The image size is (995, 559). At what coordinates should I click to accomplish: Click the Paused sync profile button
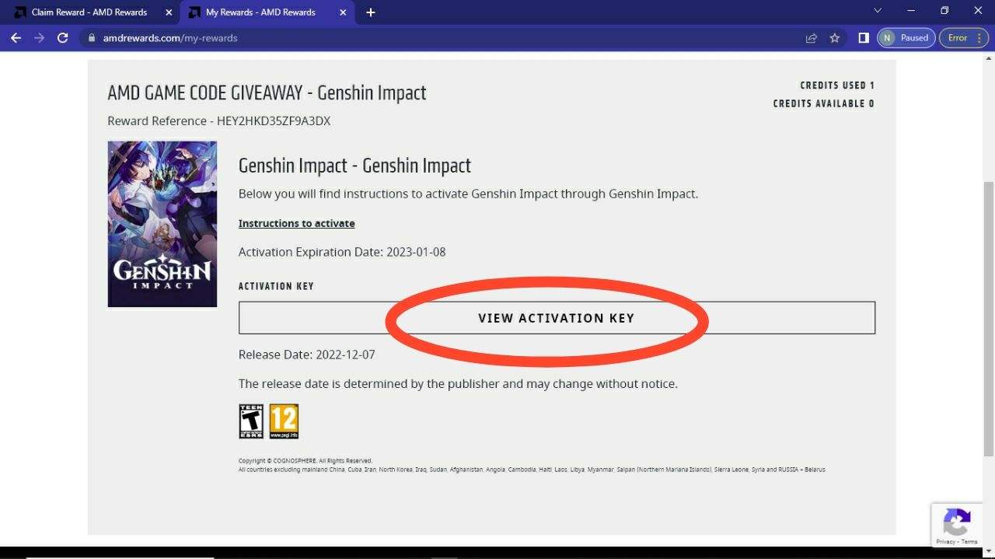[906, 37]
